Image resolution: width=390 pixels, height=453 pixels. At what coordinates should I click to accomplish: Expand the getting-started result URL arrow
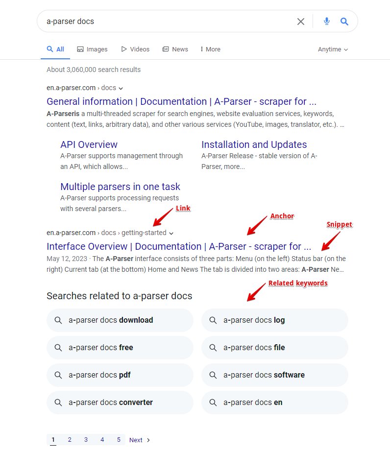tap(171, 233)
